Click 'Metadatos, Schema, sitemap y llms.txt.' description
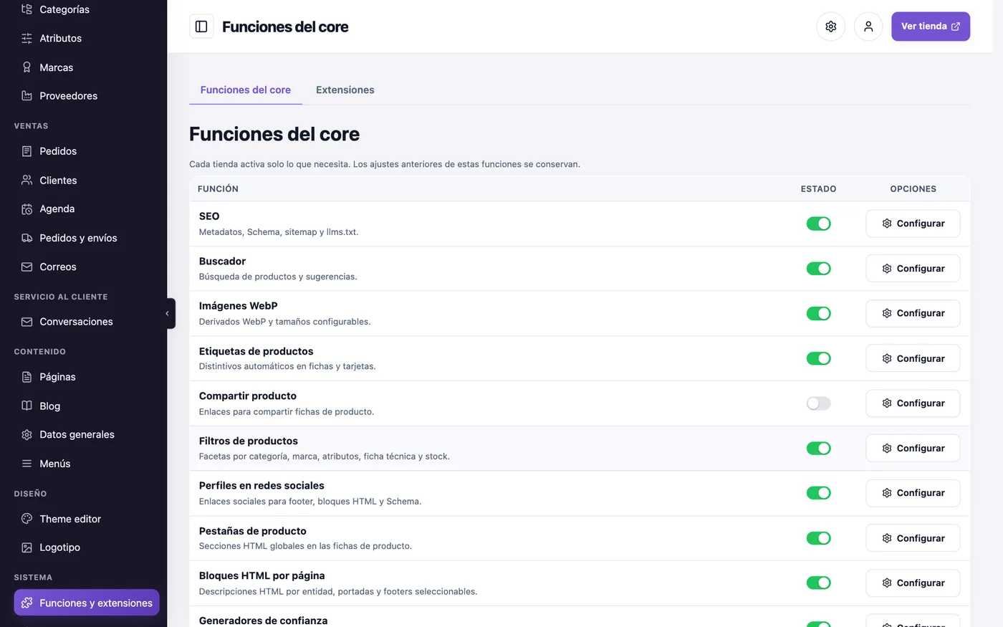1003x627 pixels. click(279, 232)
